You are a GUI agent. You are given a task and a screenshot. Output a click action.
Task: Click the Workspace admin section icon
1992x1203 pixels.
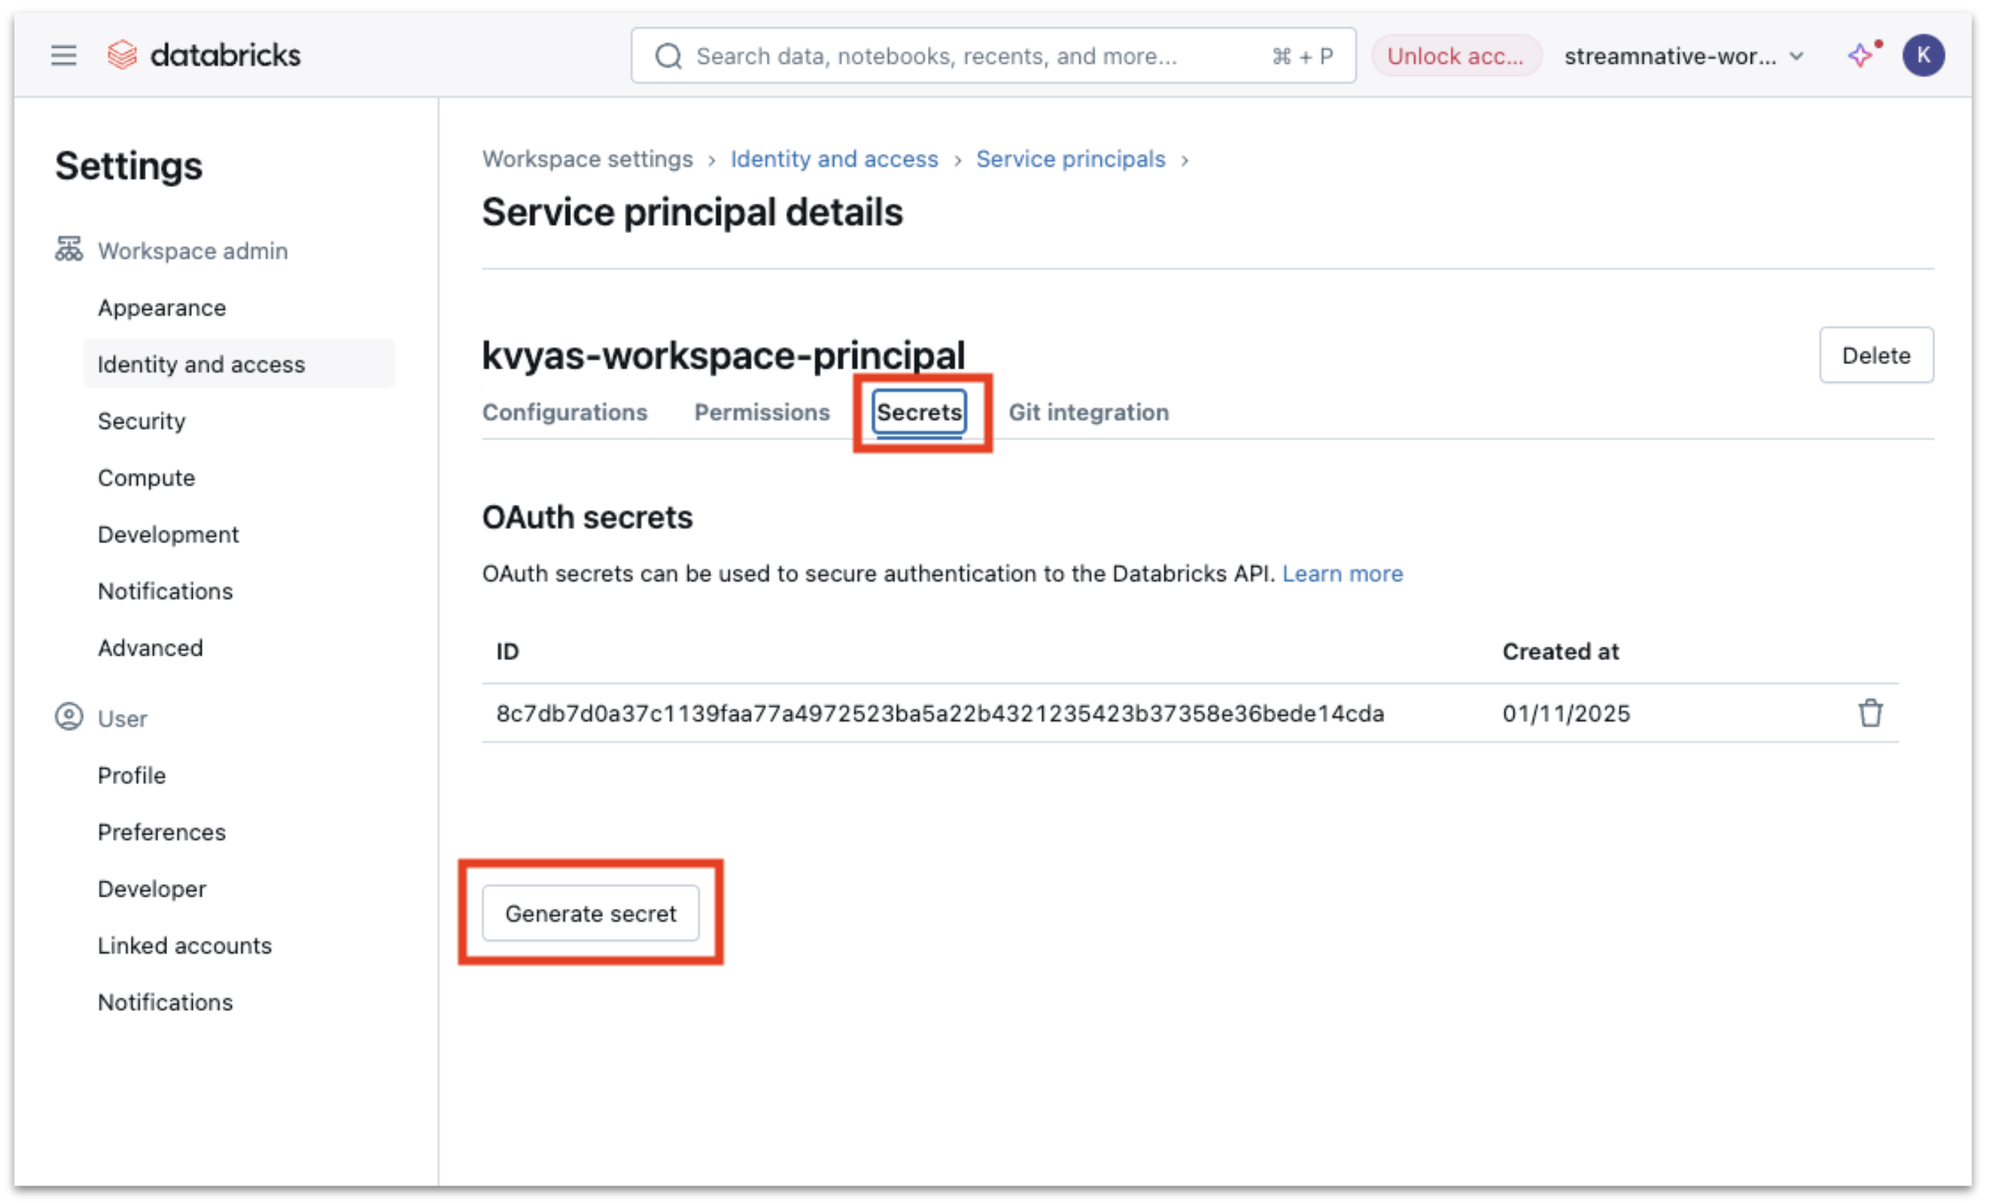[x=69, y=250]
